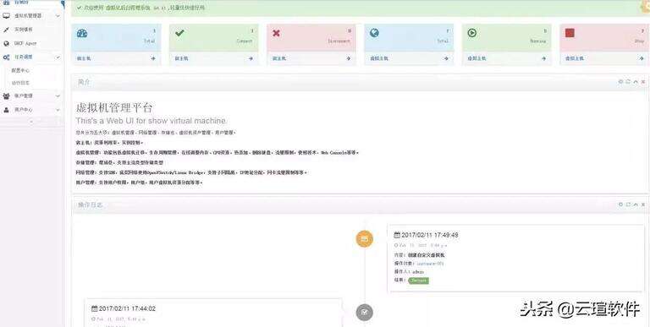Click the fullscreen icon of the 操作日志 panel
This screenshot has height=327, width=650.
[x=628, y=204]
